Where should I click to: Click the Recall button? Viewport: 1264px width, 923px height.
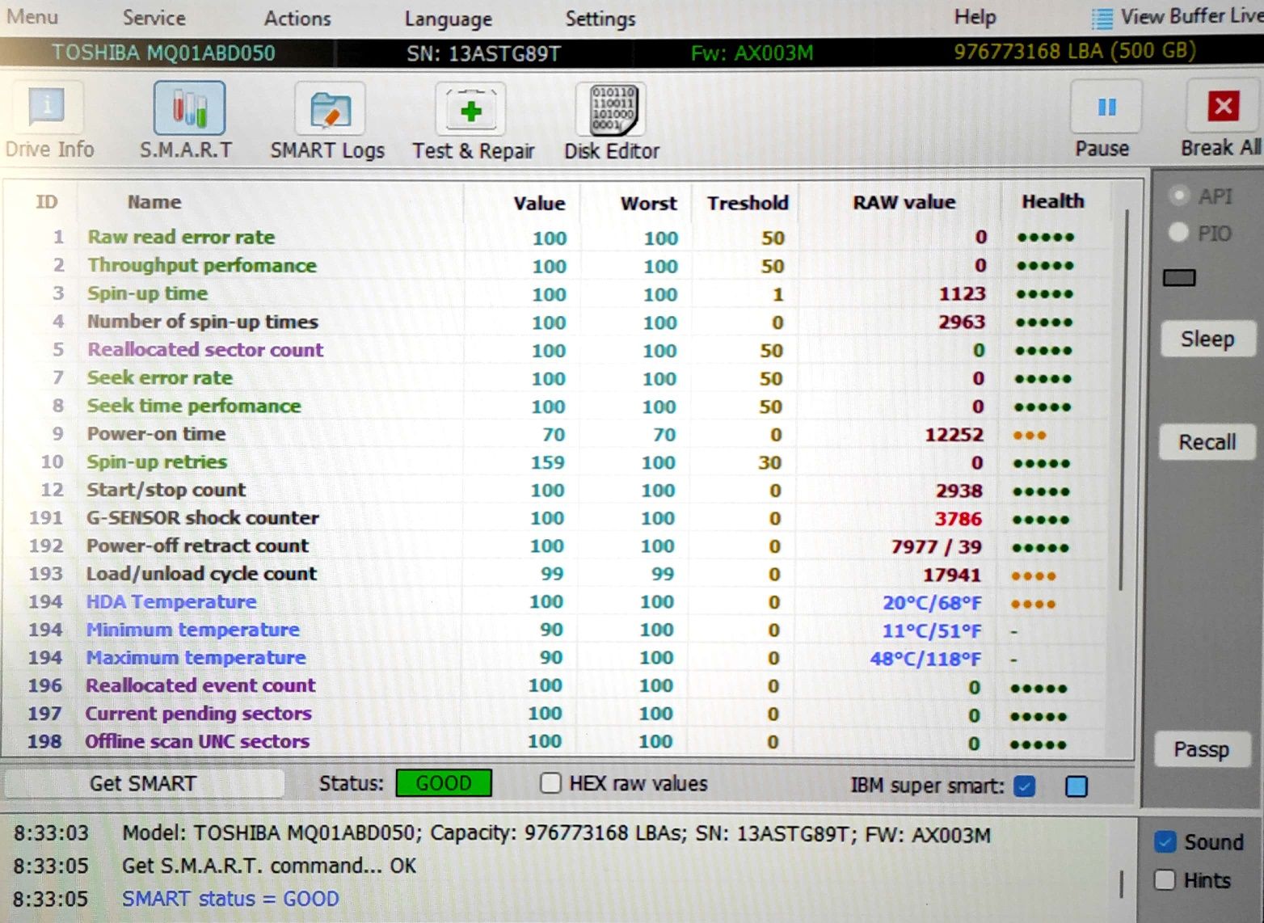pyautogui.click(x=1207, y=442)
